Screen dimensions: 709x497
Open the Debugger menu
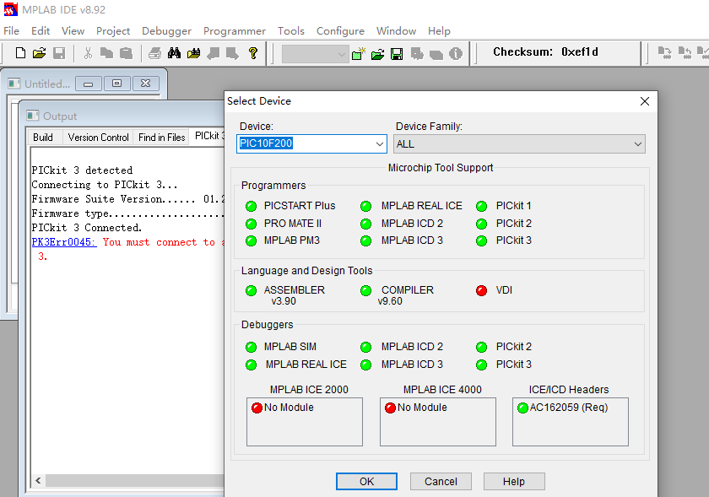(x=166, y=30)
